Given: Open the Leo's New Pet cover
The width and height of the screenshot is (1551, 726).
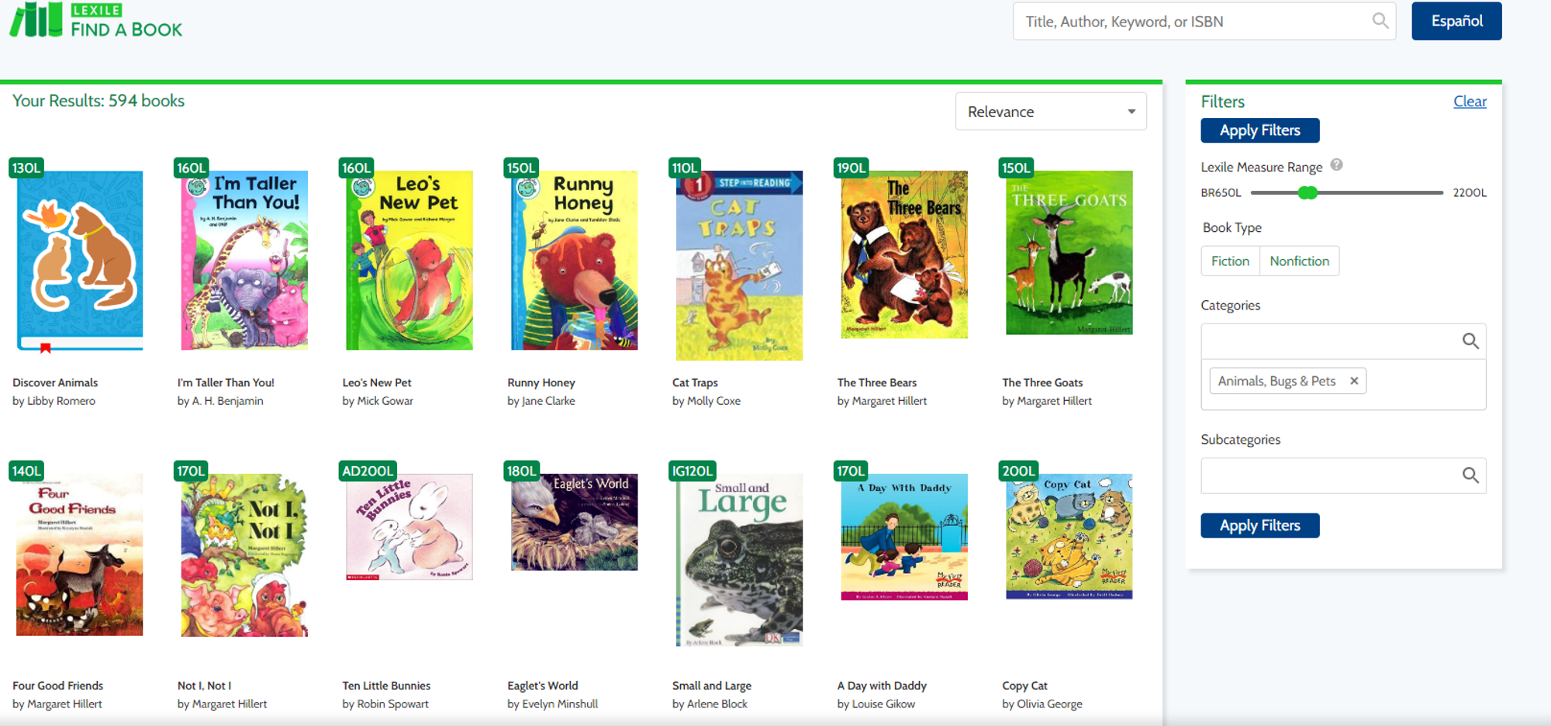Looking at the screenshot, I should 409,260.
